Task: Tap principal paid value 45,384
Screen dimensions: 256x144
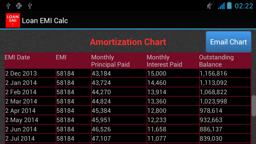Action: pyautogui.click(x=101, y=111)
